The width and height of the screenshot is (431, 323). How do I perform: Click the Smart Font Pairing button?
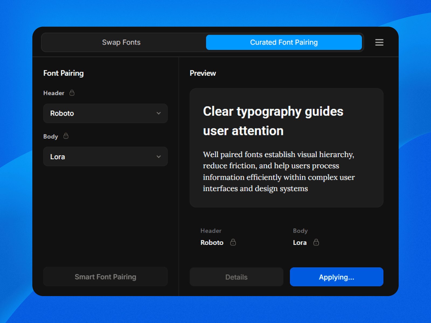point(105,277)
